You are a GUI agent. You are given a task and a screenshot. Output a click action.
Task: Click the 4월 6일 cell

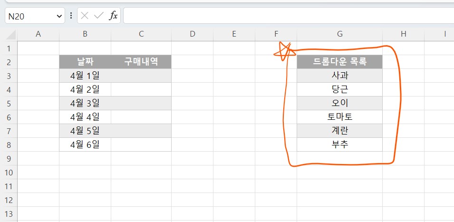point(85,145)
